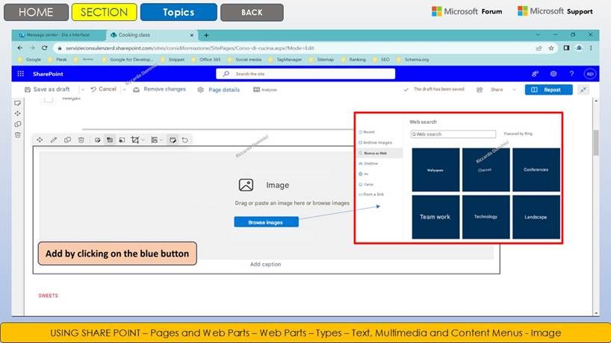The width and height of the screenshot is (611, 343).
Task: Duplicate the image web part
Action: click(67, 139)
